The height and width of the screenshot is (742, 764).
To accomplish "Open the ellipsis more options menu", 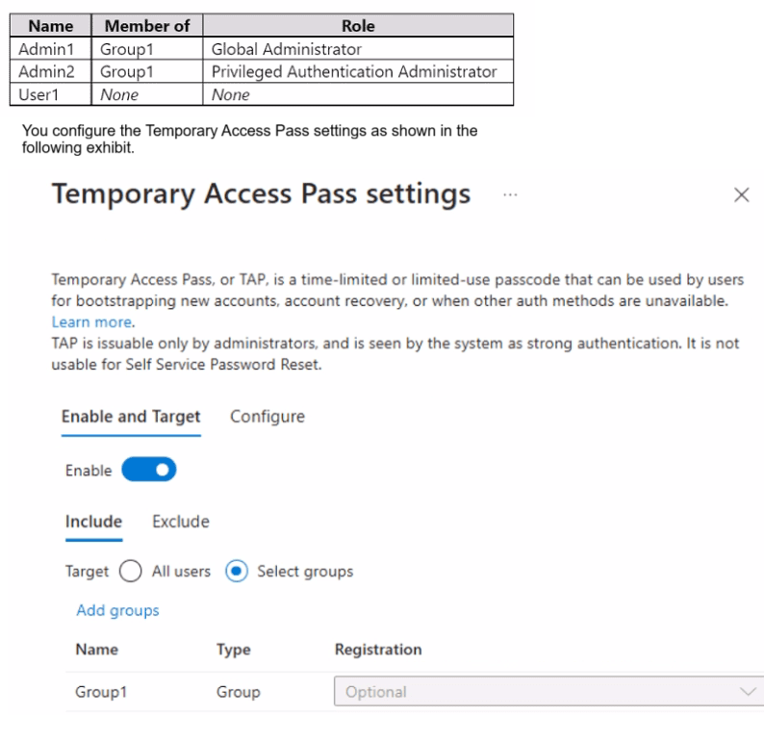I will [x=510, y=194].
